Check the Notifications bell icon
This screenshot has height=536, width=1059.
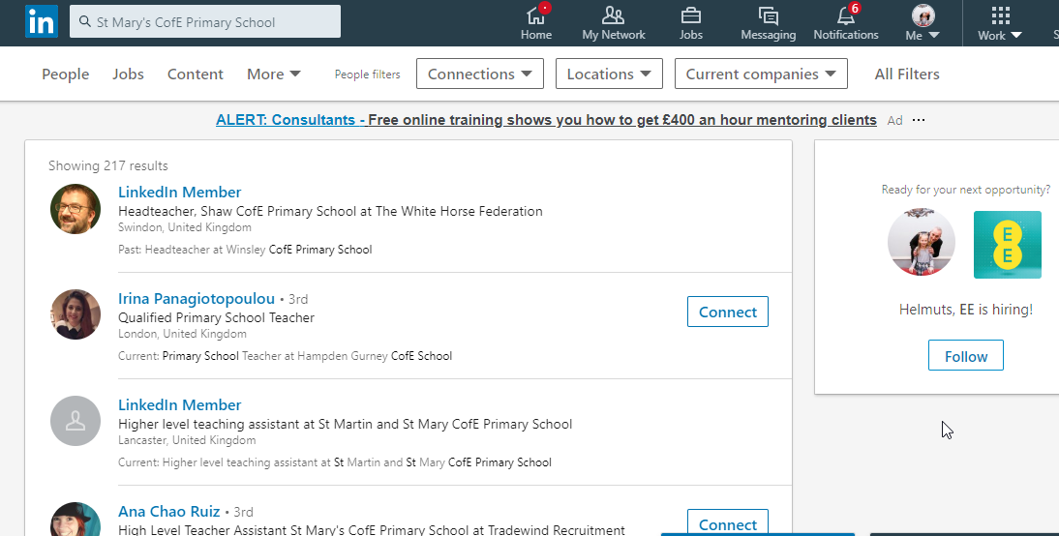point(845,15)
